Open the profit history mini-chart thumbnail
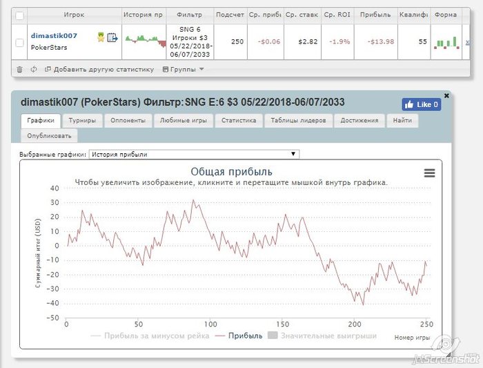The height and width of the screenshot is (368, 483). 146,41
